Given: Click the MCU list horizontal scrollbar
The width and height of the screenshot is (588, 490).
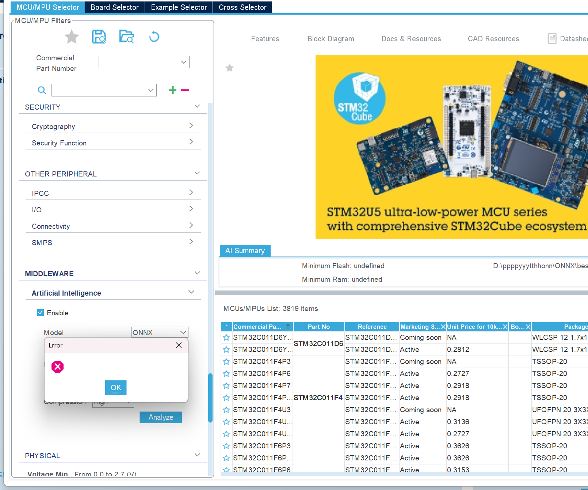Looking at the screenshot, I should click(x=404, y=474).
